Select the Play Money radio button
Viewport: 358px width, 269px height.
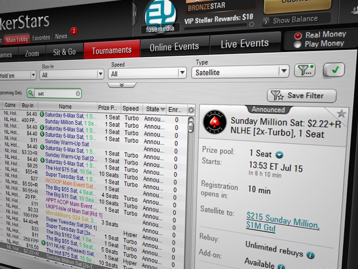click(x=297, y=44)
